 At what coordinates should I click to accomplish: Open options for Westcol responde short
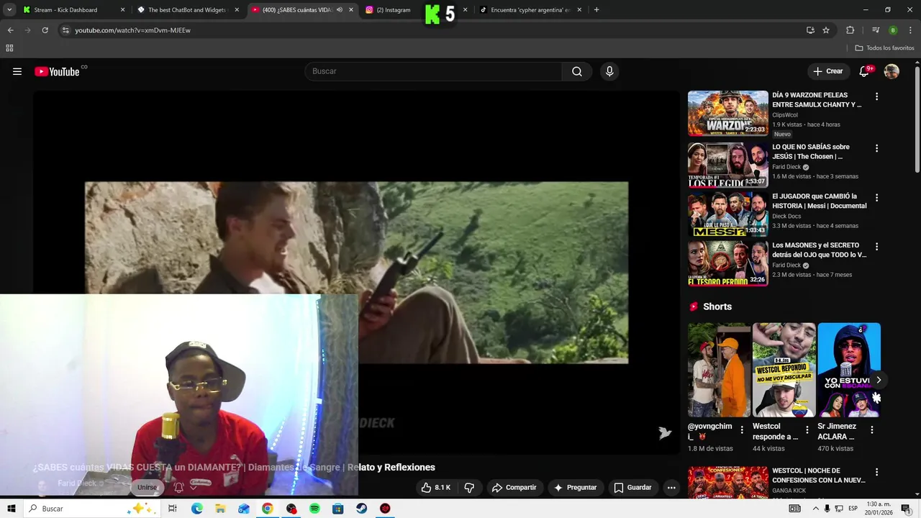point(807,430)
